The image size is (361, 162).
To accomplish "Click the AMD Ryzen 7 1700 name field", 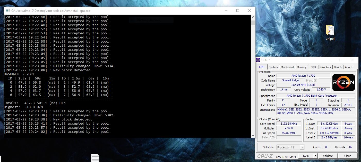I will [x=303, y=76].
